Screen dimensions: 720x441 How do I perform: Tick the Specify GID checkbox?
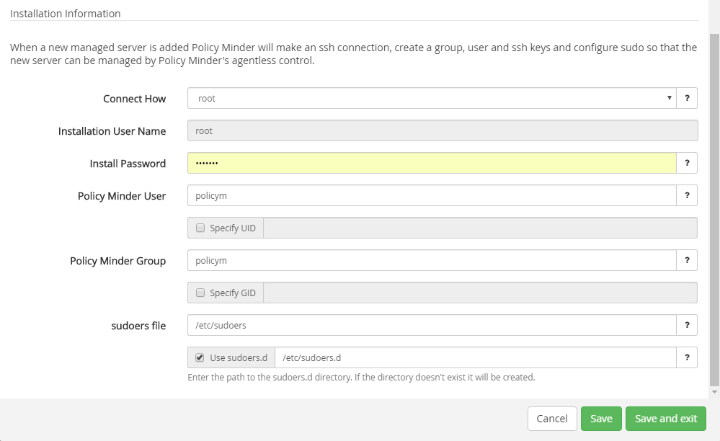(x=200, y=293)
